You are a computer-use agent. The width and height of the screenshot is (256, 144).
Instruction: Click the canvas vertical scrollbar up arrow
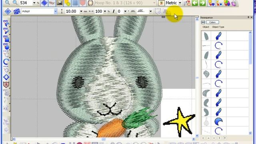click(x=197, y=19)
